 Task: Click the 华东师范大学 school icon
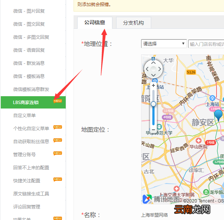159,127
